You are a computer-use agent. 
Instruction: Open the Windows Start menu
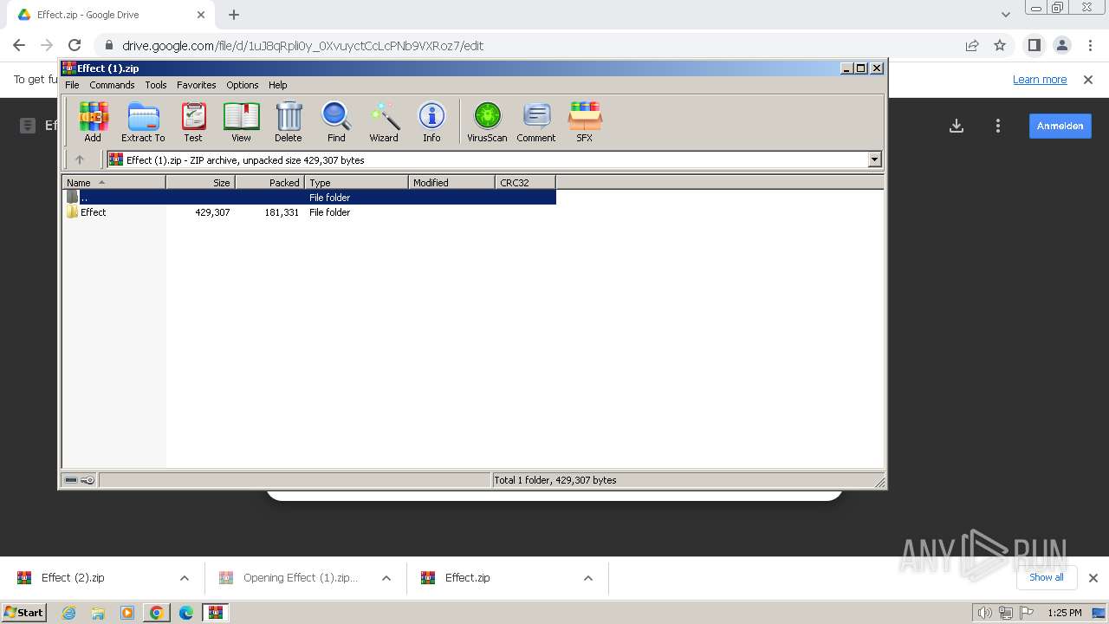[x=24, y=612]
